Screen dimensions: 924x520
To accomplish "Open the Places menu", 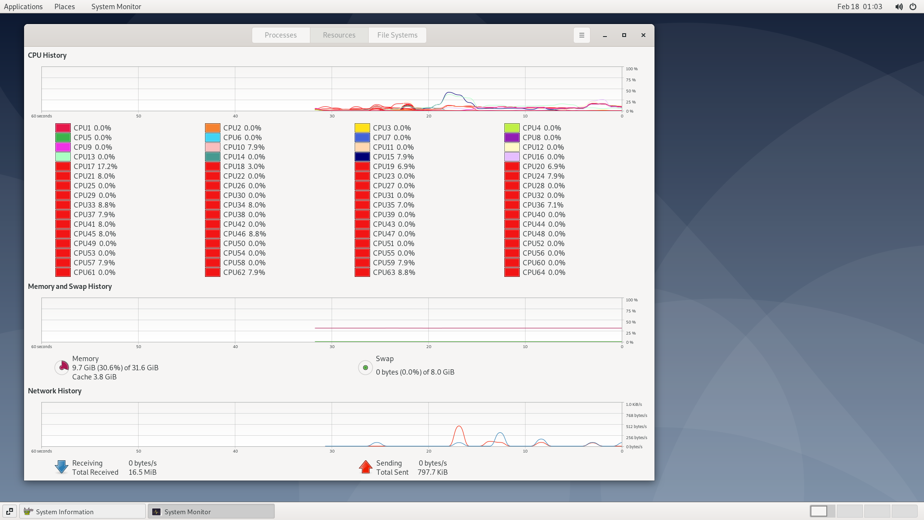I will point(64,7).
